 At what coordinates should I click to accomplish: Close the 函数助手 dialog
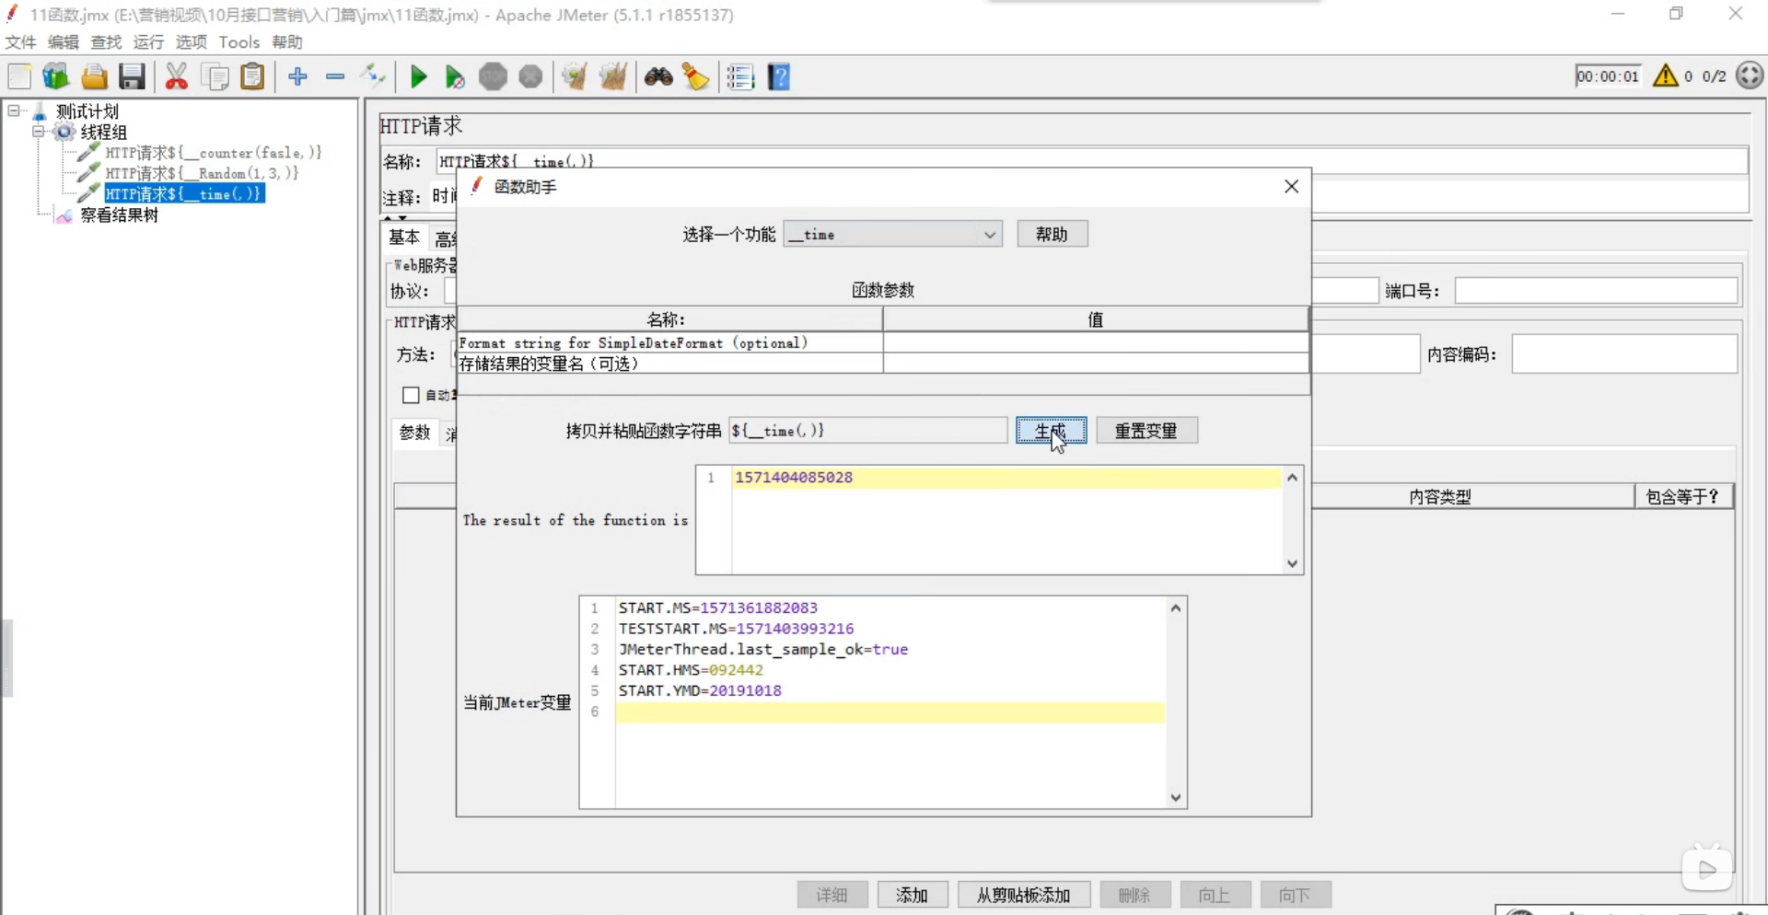pyautogui.click(x=1291, y=187)
